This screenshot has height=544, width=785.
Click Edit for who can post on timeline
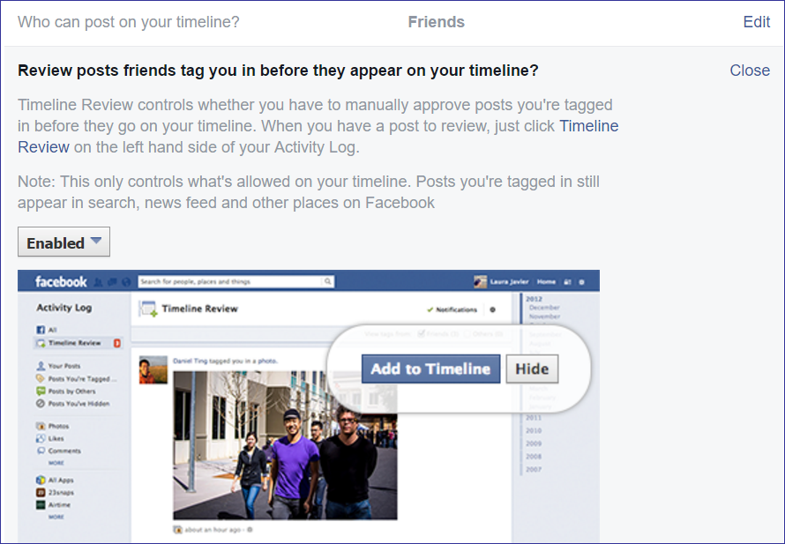[756, 22]
